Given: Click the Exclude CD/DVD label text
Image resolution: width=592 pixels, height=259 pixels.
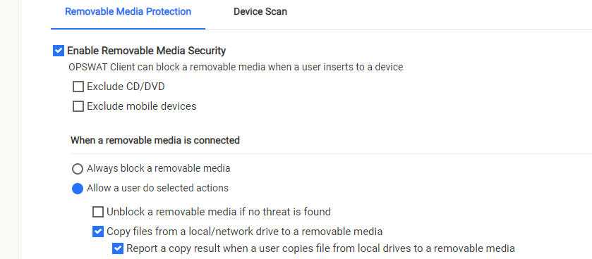Looking at the screenshot, I should 126,87.
